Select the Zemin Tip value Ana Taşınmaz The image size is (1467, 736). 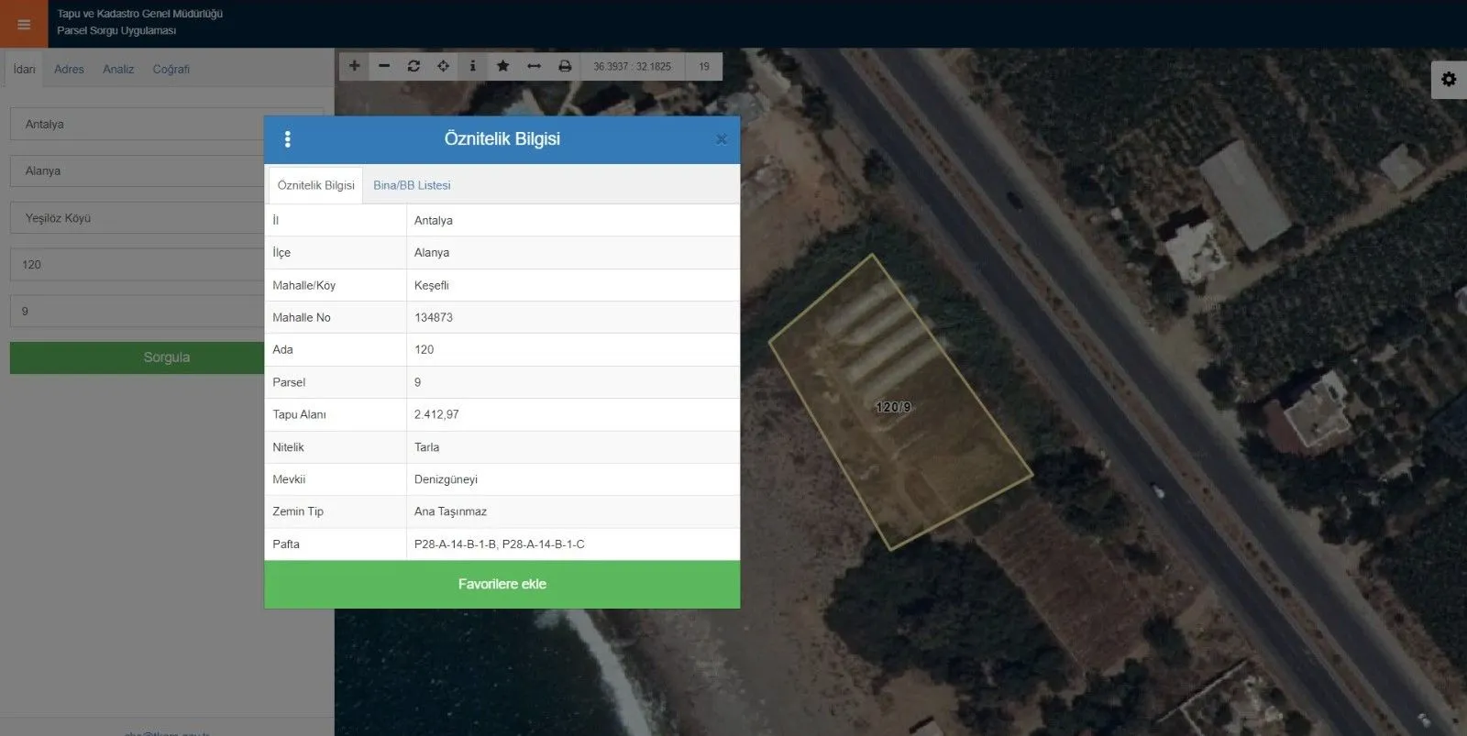pos(450,511)
